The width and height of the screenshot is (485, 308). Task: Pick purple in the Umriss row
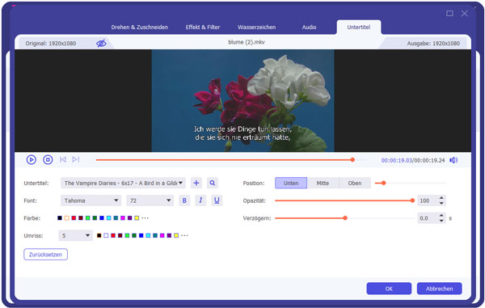[169, 235]
